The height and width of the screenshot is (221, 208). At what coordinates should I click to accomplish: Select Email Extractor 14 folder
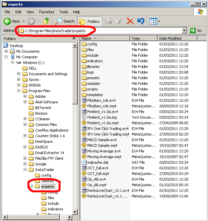point(49,153)
